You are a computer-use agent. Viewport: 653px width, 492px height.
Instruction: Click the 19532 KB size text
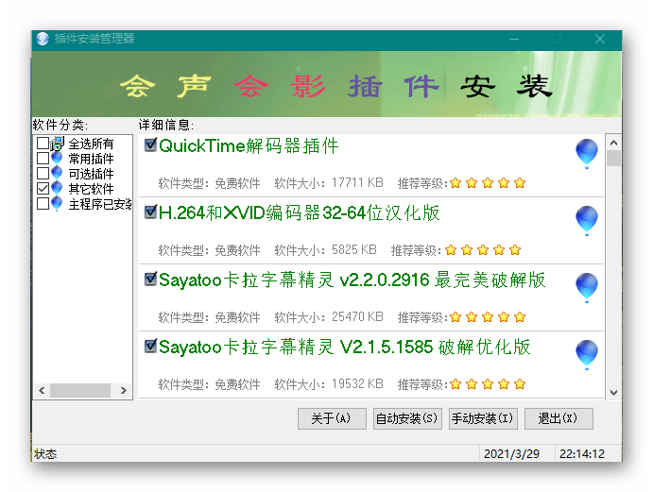pyautogui.click(x=357, y=383)
